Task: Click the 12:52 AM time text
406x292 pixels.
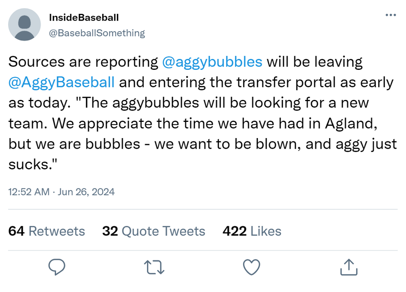Action: (x=29, y=192)
